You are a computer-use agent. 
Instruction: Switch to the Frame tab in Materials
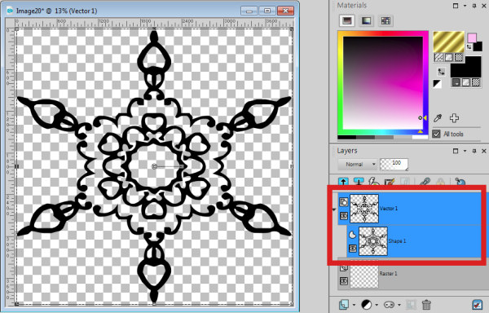point(347,21)
